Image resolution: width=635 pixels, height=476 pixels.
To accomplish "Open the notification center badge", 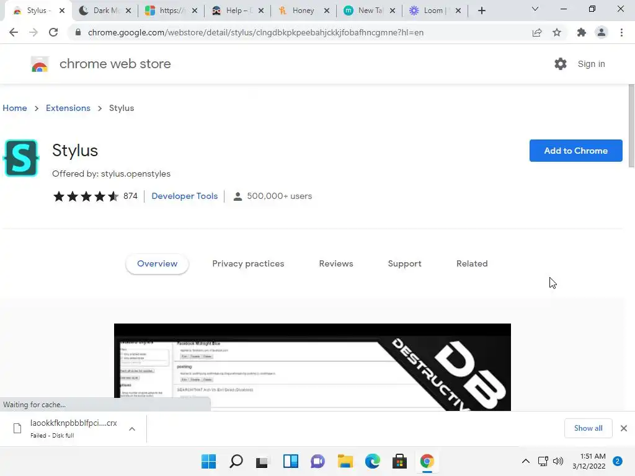I will coord(618,461).
